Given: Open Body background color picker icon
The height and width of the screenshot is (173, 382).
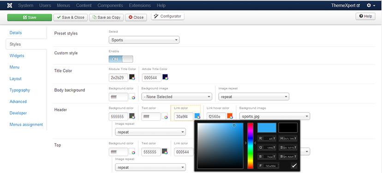Looking at the screenshot, I should [132, 97].
